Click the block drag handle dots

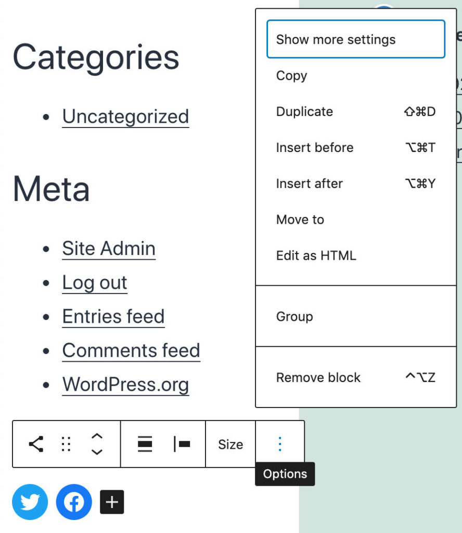click(66, 444)
